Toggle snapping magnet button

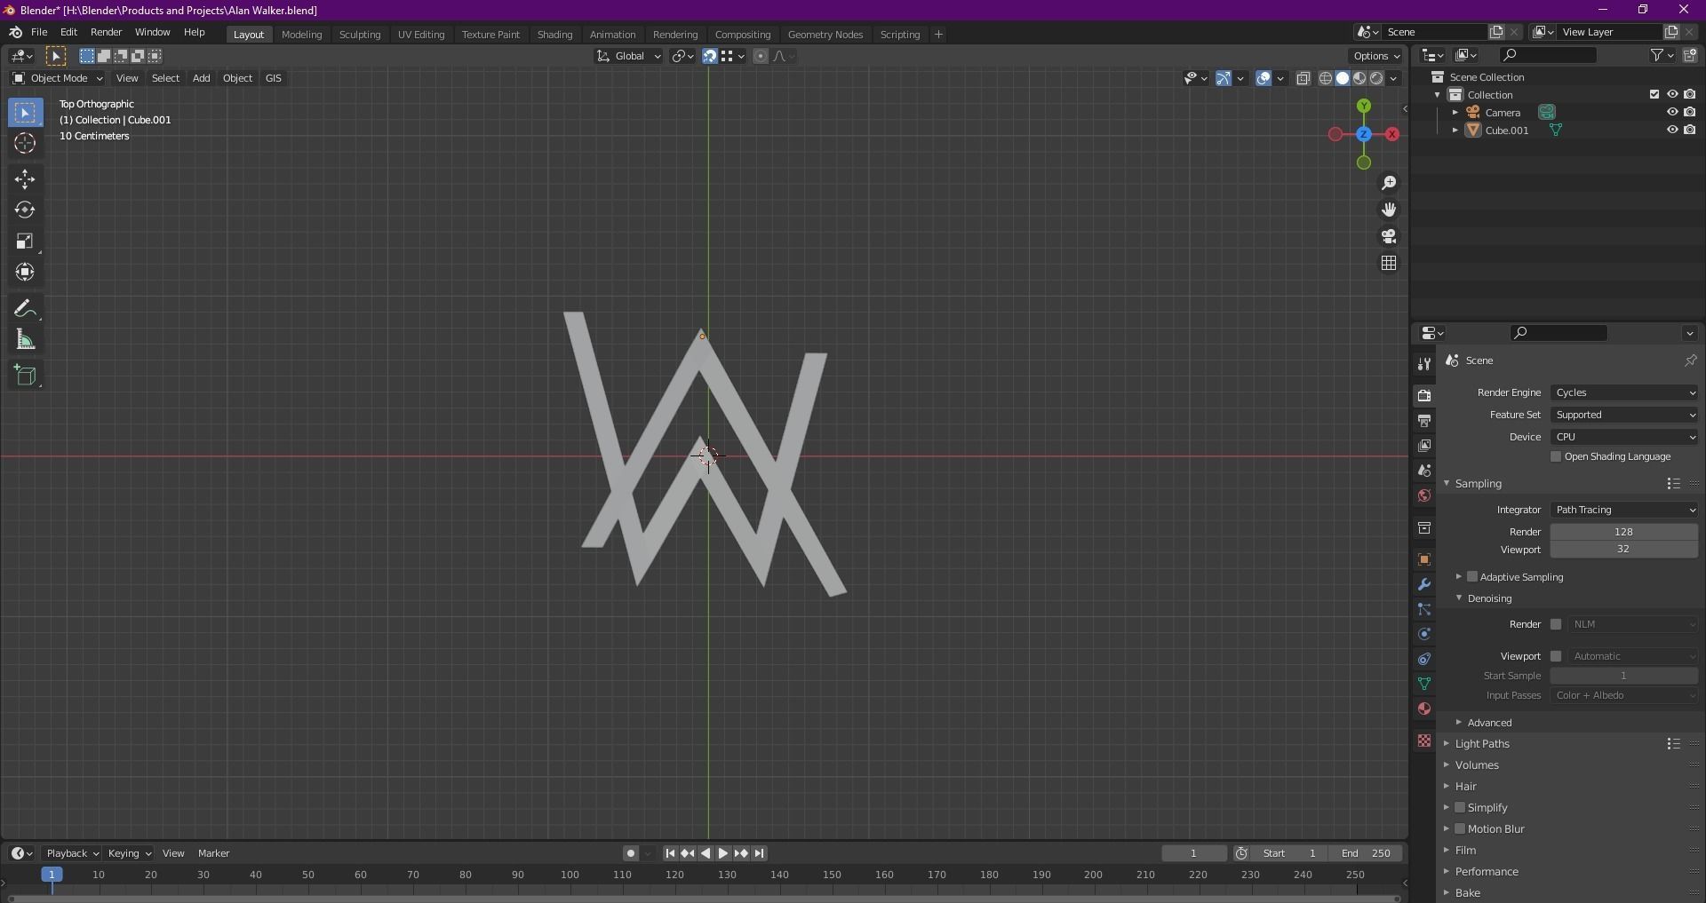tap(710, 56)
